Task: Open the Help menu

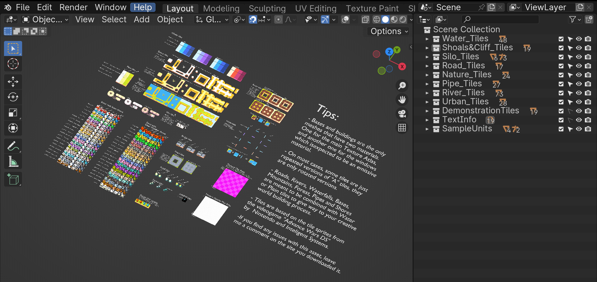Action: (143, 7)
